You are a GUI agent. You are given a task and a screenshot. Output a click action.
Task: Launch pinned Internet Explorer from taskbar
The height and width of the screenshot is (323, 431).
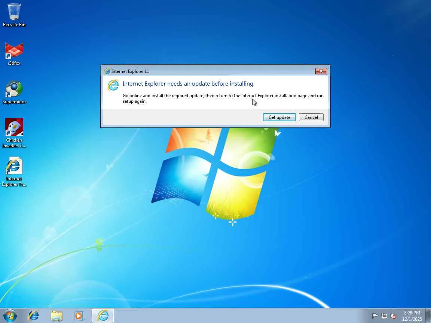tap(34, 316)
